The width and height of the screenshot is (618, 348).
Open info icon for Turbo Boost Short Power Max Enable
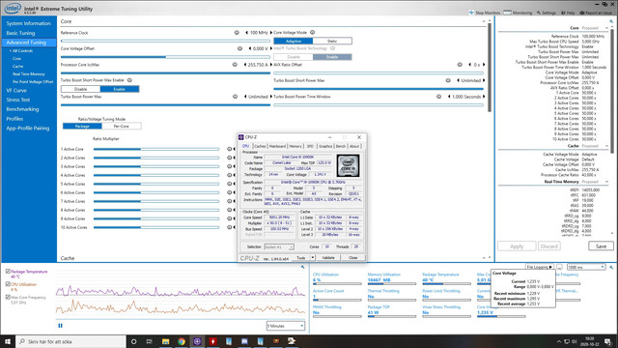pos(129,80)
